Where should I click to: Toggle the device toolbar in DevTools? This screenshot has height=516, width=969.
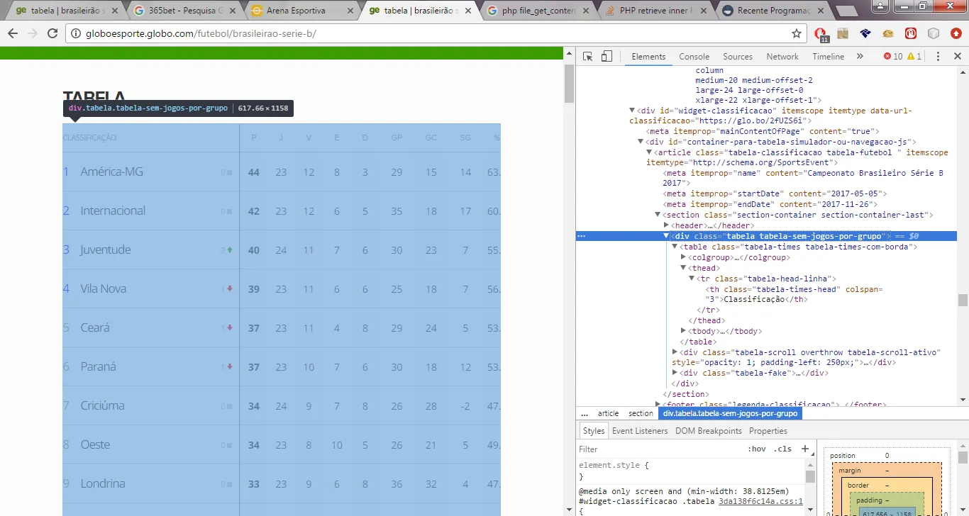pyautogui.click(x=607, y=57)
